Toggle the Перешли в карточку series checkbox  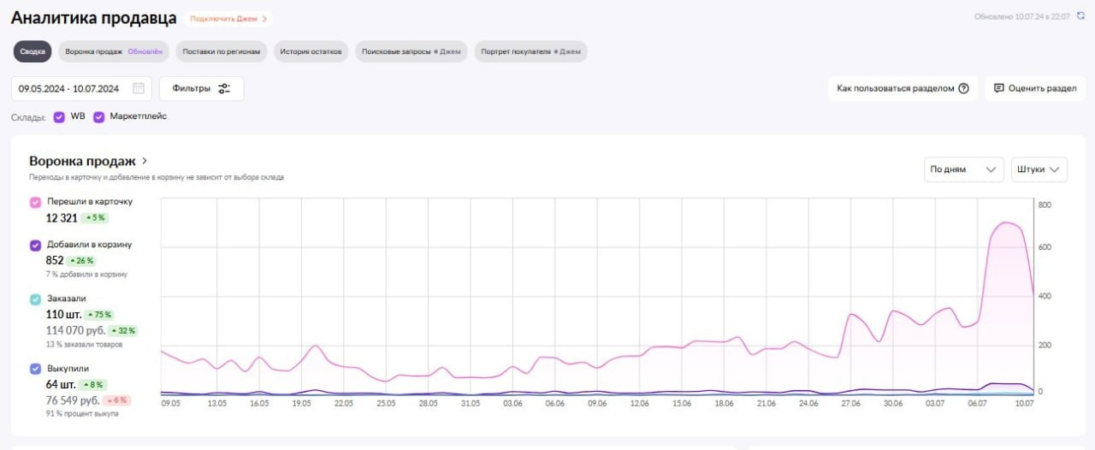tap(35, 203)
